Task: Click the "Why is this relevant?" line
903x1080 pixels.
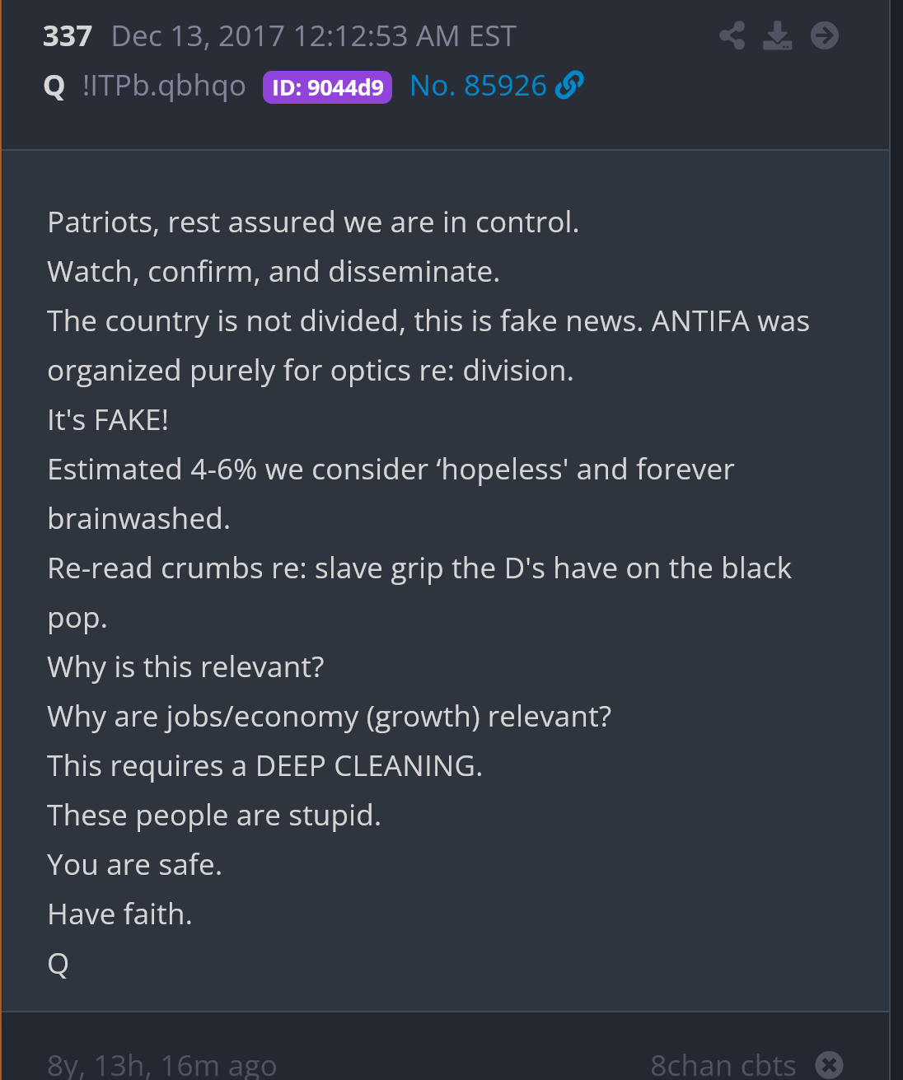Action: click(185, 667)
